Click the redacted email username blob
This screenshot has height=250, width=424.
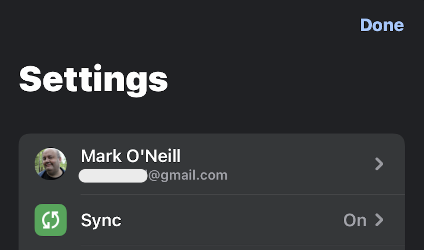(x=112, y=176)
